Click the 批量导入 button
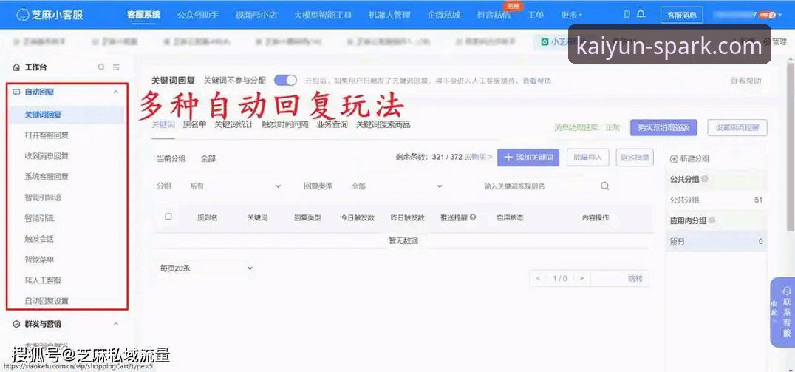 click(x=587, y=158)
